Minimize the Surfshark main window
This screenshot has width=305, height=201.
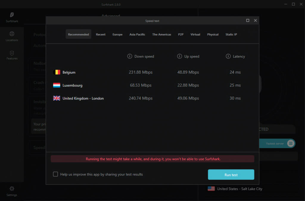(286, 4)
